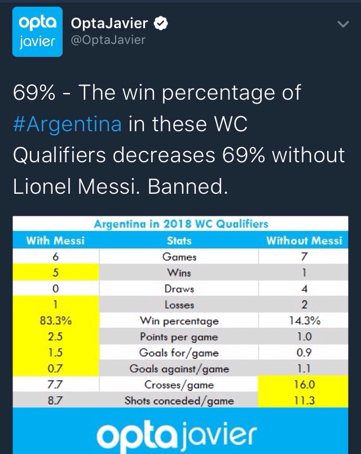Click the yellow 5 wins cell
The height and width of the screenshot is (454, 361).
(x=55, y=273)
